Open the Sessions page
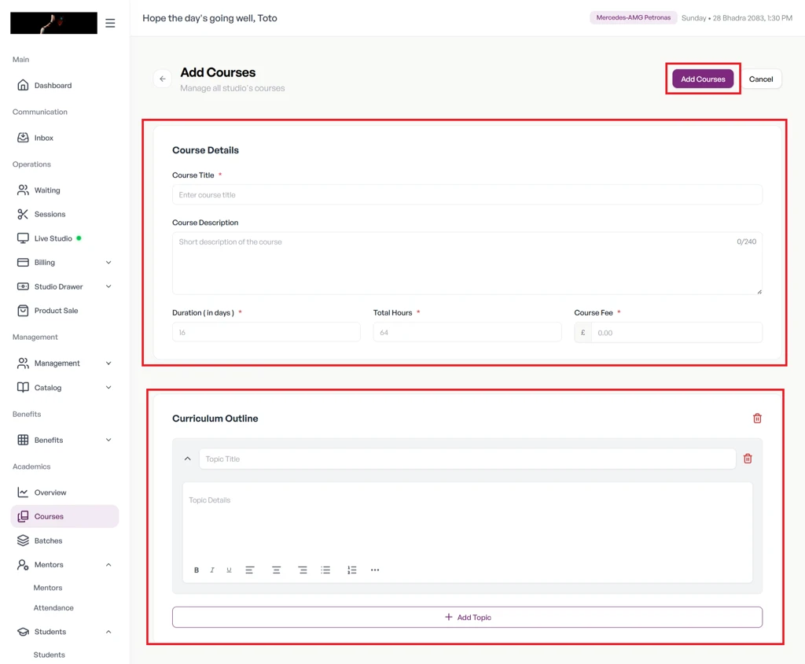 coord(64,214)
